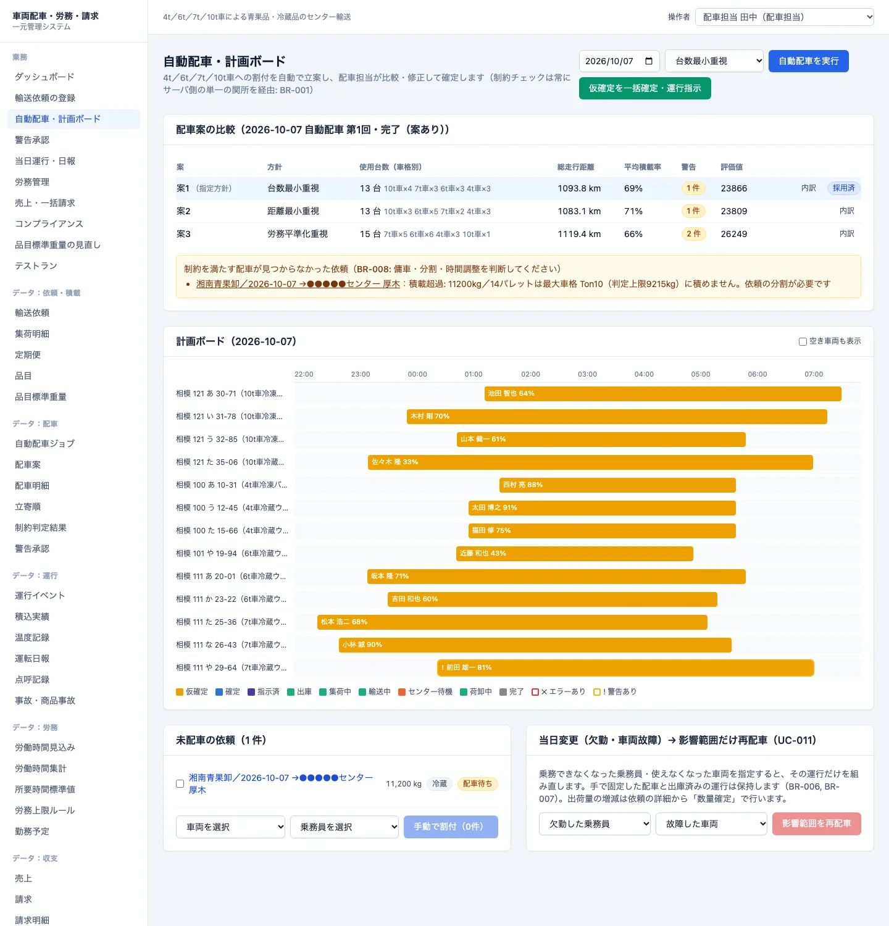Click the センター待機 legend color swatch
This screenshot has height=926, width=889.
pyautogui.click(x=402, y=692)
